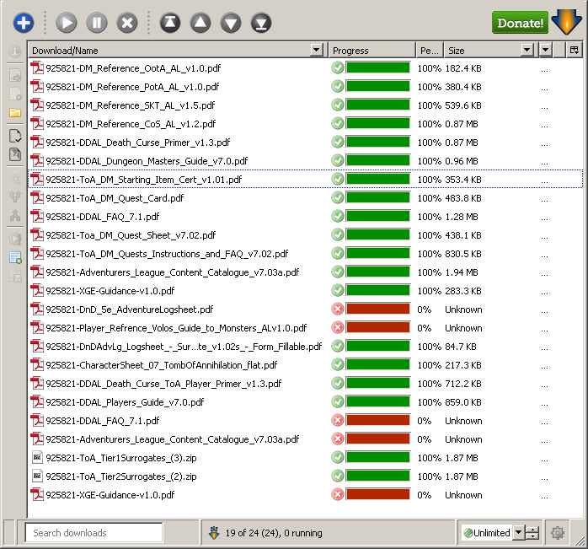The image size is (588, 549).
Task: Click the Move down triangle button
Action: [231, 23]
